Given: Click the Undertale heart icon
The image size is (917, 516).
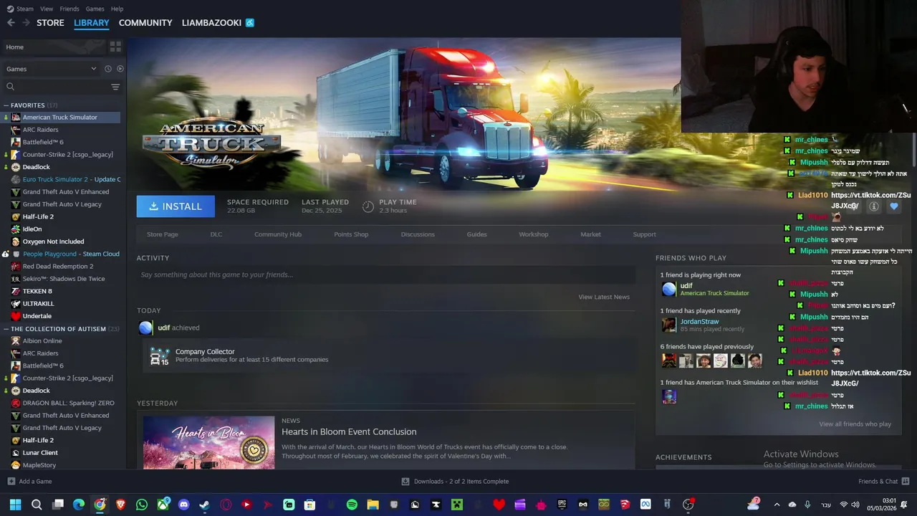Looking at the screenshot, I should coord(16,316).
